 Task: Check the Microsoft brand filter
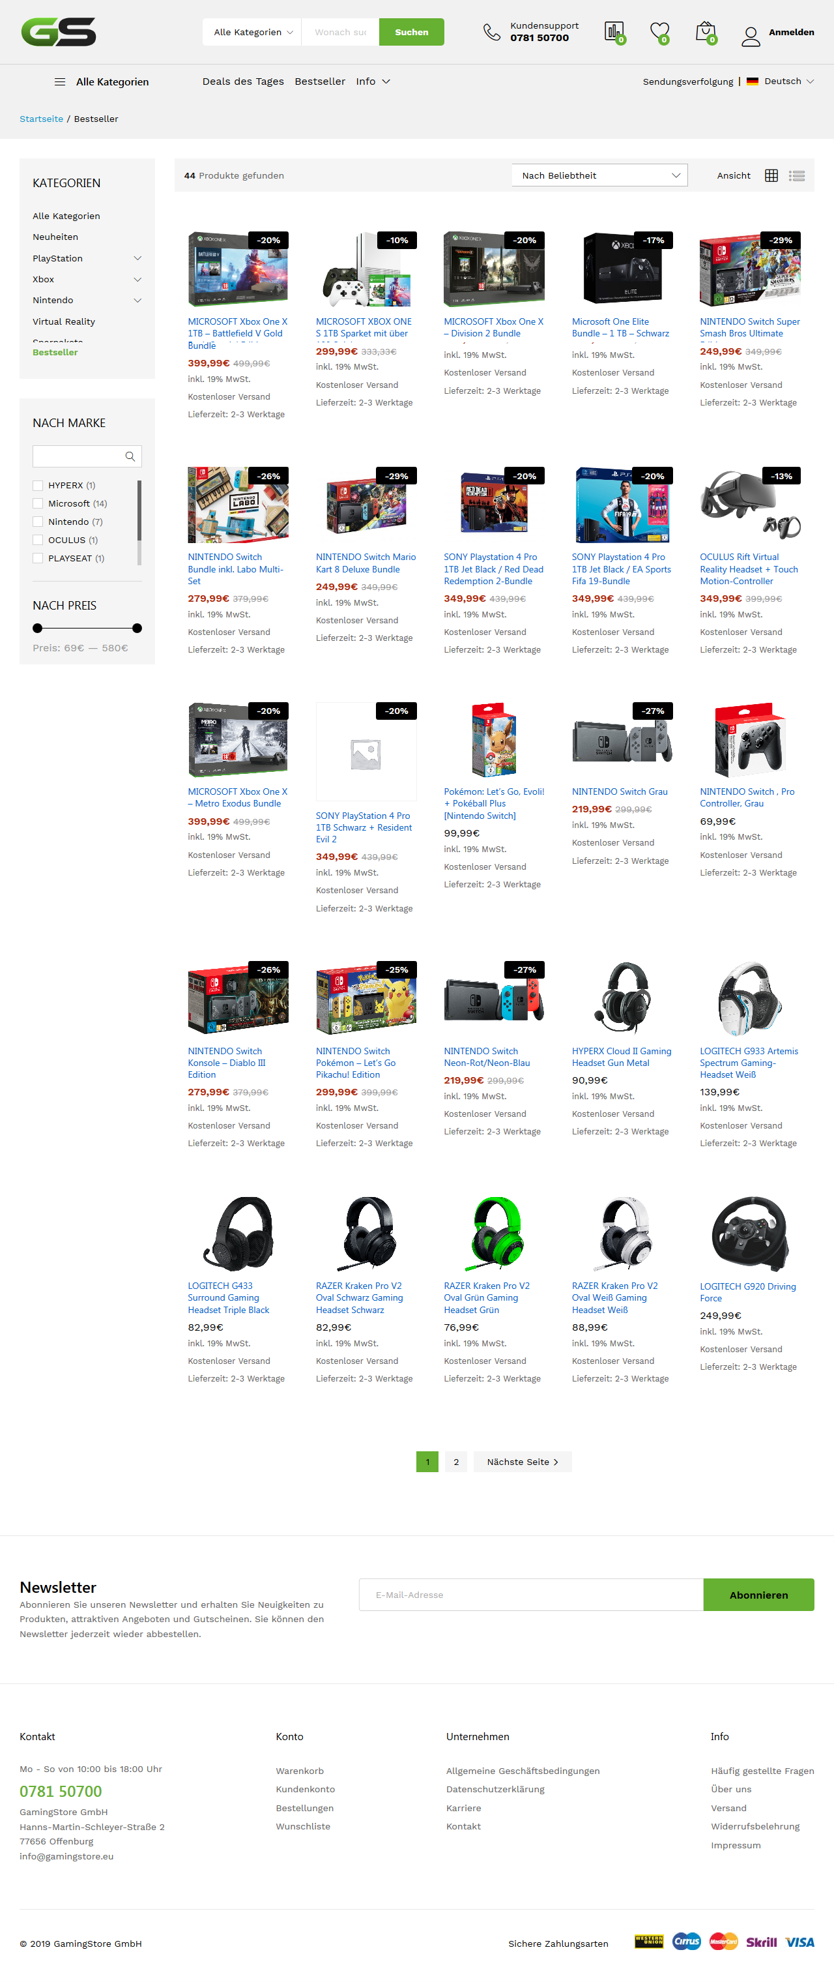[38, 504]
